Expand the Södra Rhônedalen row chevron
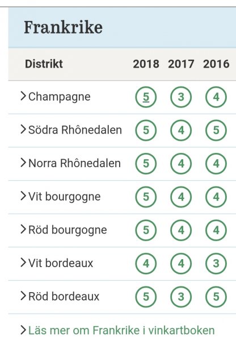Image resolution: width=236 pixels, height=341 pixels. [x=23, y=129]
